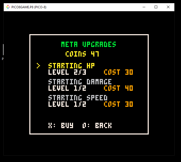Click the X: BUY prompt
Image resolution: width=181 pixels, height=162 pixels.
[61, 125]
